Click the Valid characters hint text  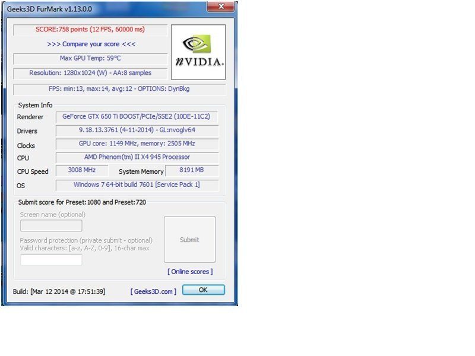coord(84,248)
